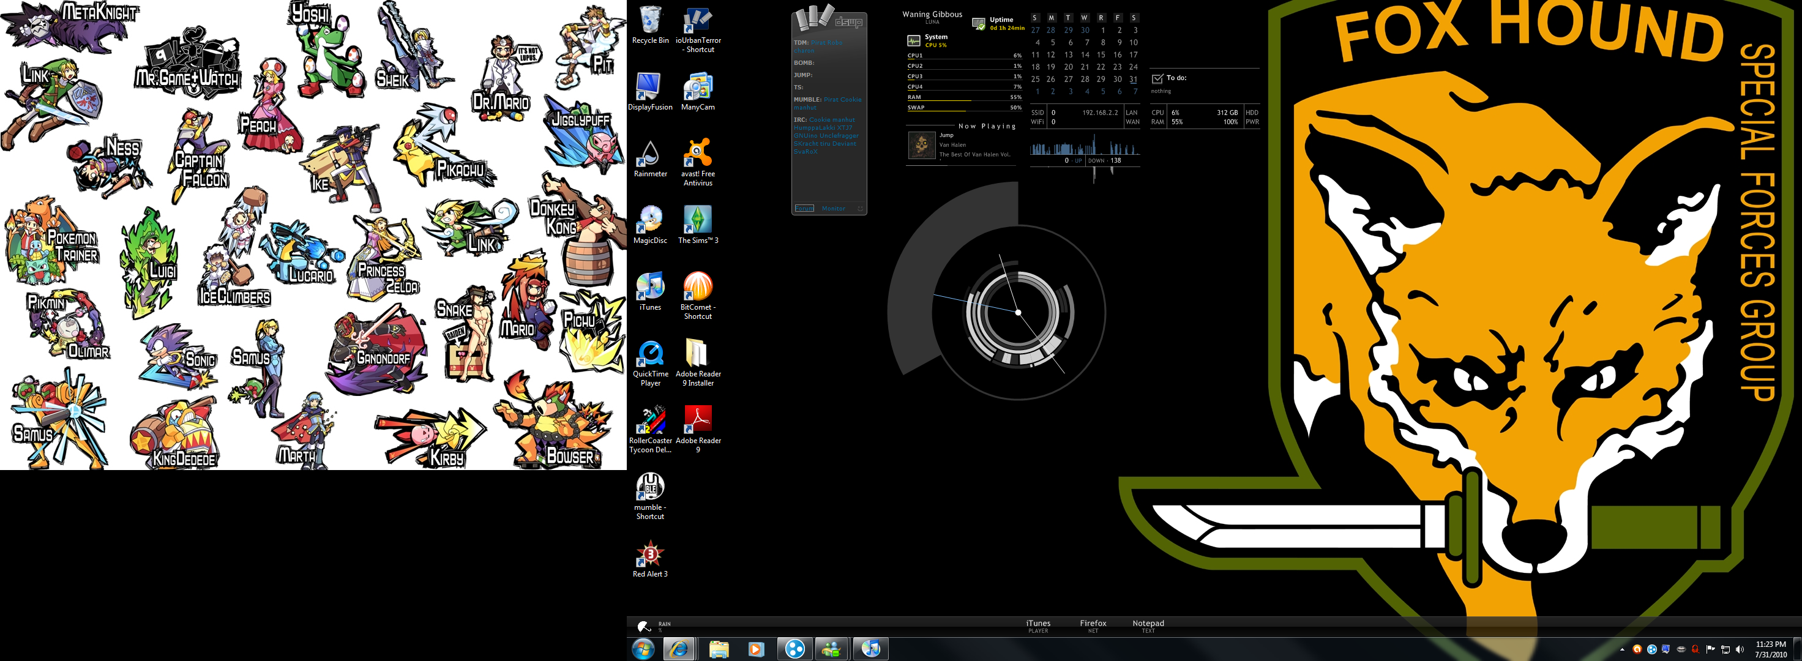The image size is (1802, 661).
Task: Select the Red Alert 3 desktop icon
Action: click(x=650, y=558)
